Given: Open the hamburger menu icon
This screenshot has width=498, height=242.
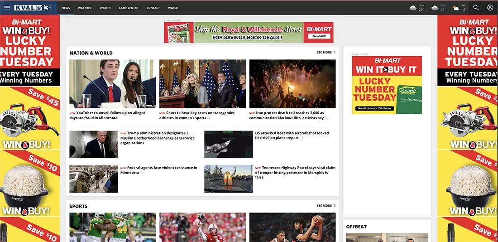Looking at the screenshot, I should click(x=7, y=8).
